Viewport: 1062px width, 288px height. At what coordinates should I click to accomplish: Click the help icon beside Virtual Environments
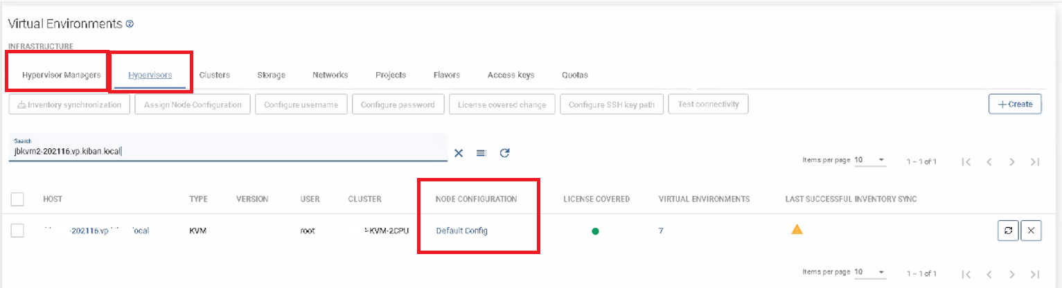tap(130, 24)
